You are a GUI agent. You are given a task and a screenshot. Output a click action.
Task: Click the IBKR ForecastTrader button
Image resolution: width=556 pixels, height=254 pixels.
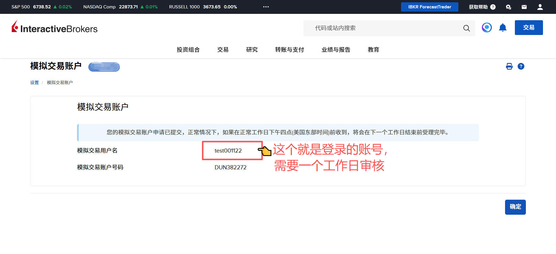pos(429,7)
